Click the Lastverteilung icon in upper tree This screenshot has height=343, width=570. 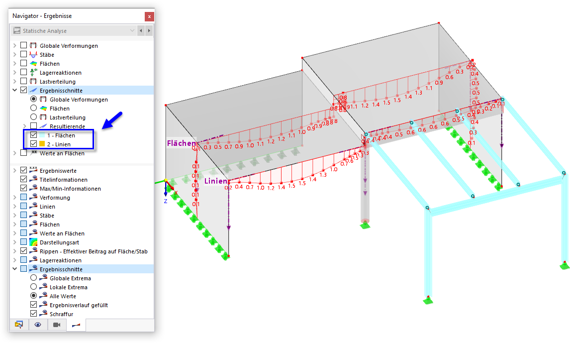point(33,82)
